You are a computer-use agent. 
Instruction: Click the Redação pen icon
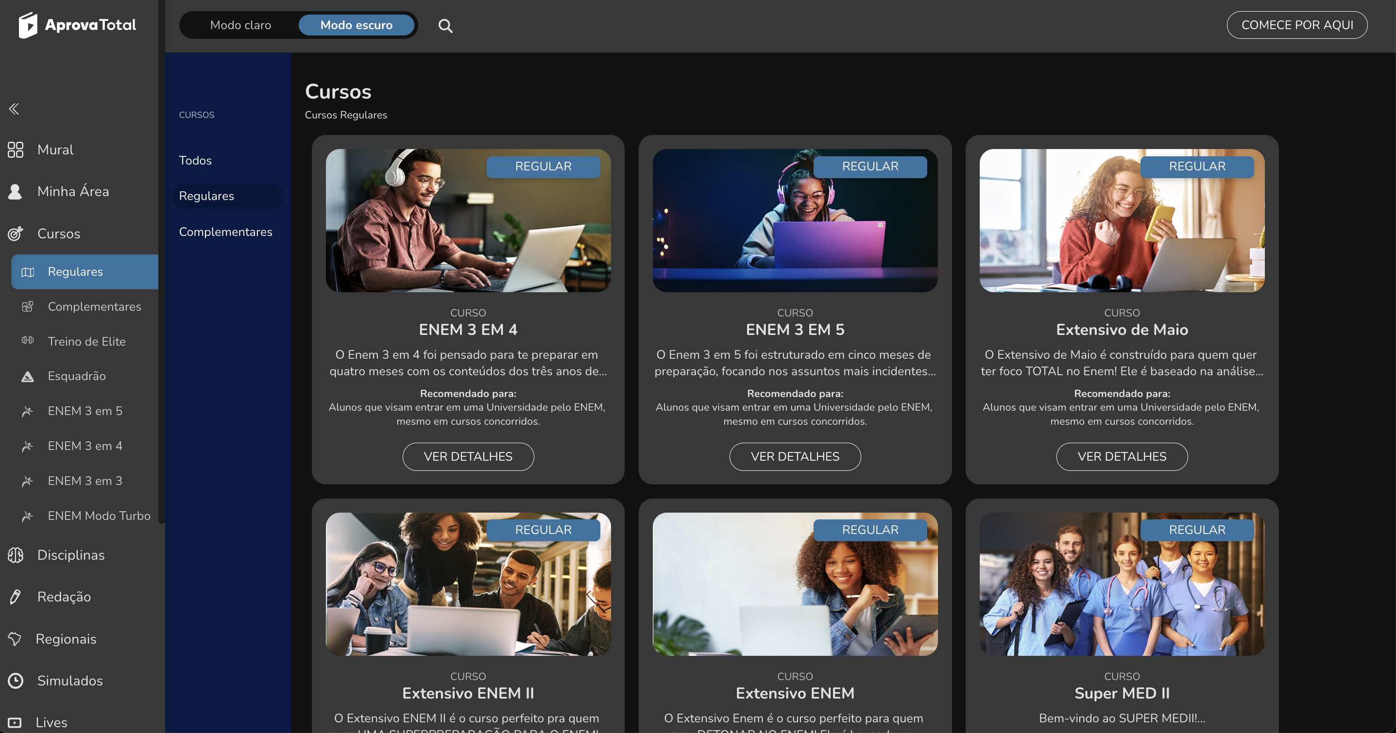point(15,597)
